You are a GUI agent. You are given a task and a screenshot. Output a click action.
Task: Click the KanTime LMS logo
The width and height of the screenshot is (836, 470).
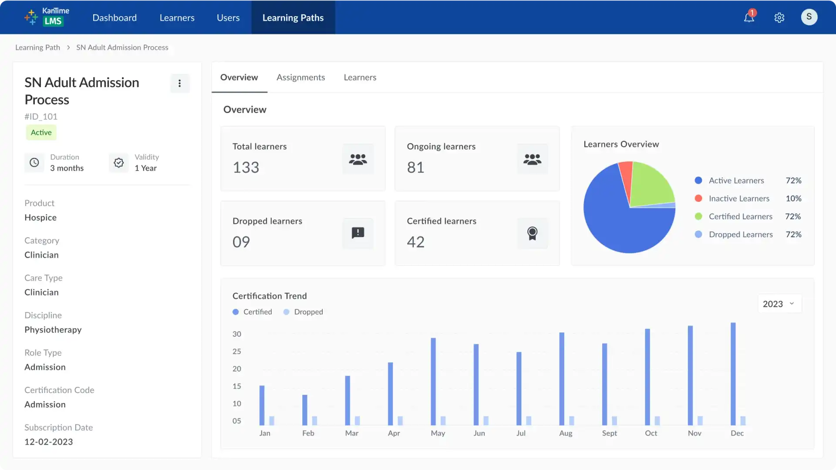tap(47, 17)
